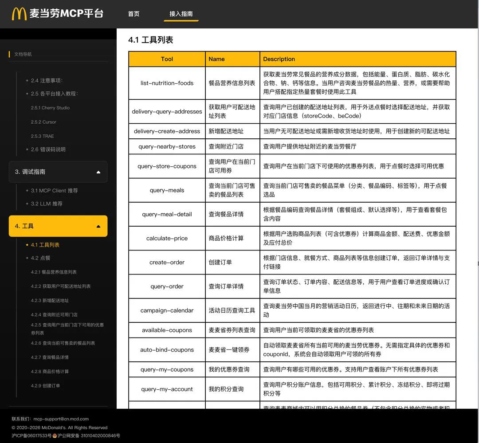479x443 pixels.
Task: Open 4.2.4 查询附近可用门店
Action: coord(54,315)
